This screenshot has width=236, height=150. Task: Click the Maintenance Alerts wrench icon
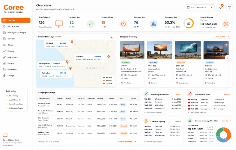(190, 94)
